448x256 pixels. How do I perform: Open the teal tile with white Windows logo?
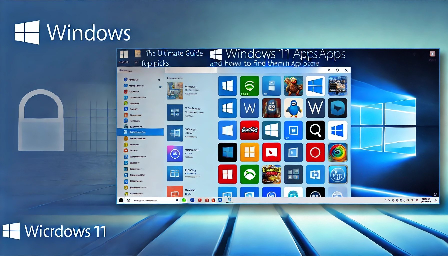(271, 130)
